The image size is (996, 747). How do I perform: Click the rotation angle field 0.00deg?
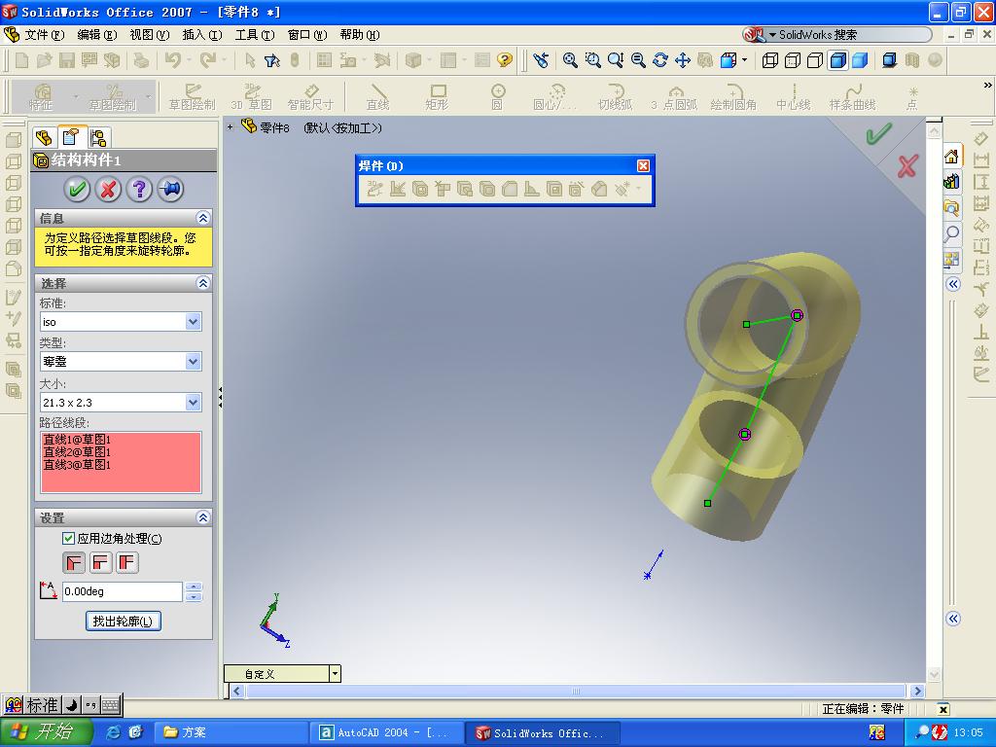122,592
